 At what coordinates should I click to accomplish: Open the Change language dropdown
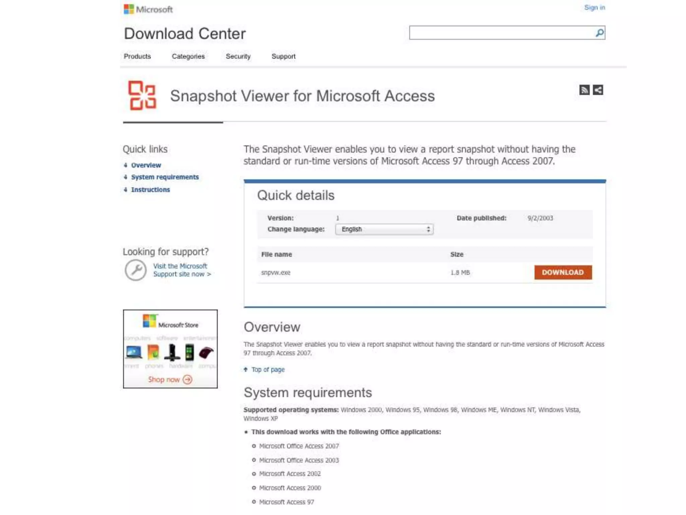click(x=384, y=229)
